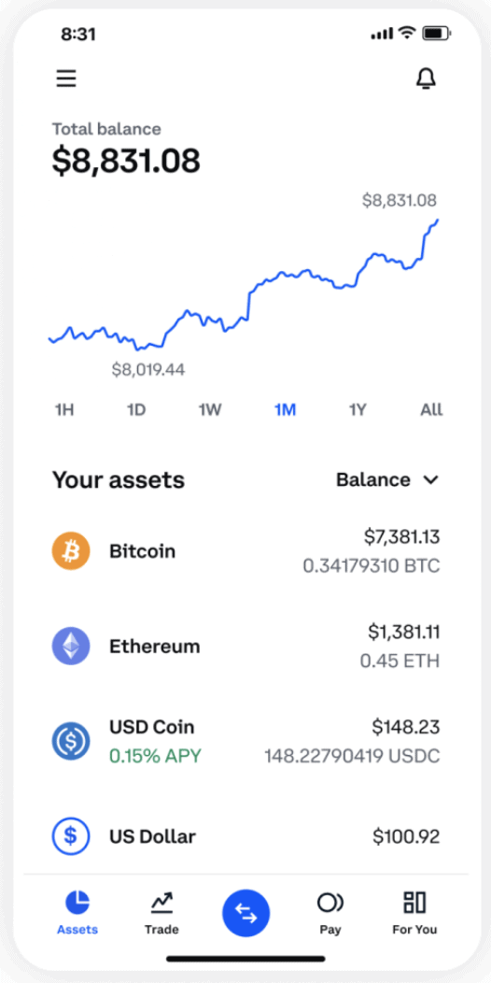Image resolution: width=491 pixels, height=983 pixels.
Task: Tap the Ethereum logo icon
Action: [x=71, y=647]
